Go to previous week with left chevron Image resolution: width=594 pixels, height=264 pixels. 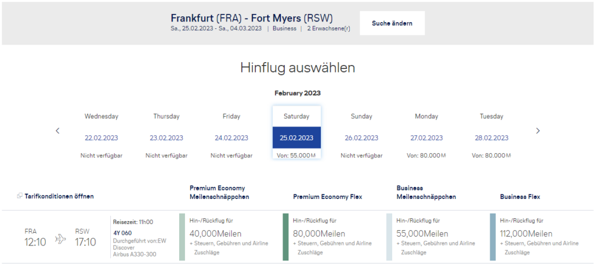pyautogui.click(x=57, y=131)
